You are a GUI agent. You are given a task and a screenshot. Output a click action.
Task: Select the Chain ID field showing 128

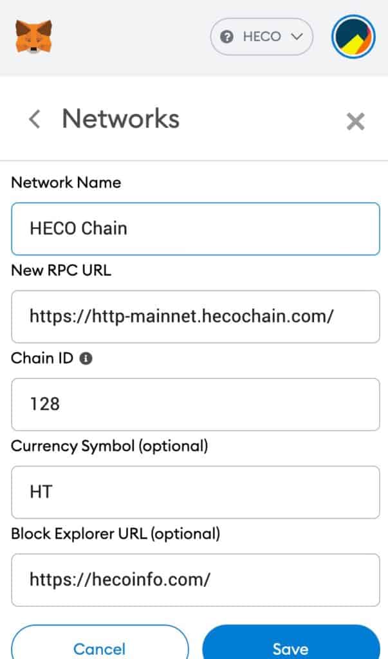tap(196, 404)
